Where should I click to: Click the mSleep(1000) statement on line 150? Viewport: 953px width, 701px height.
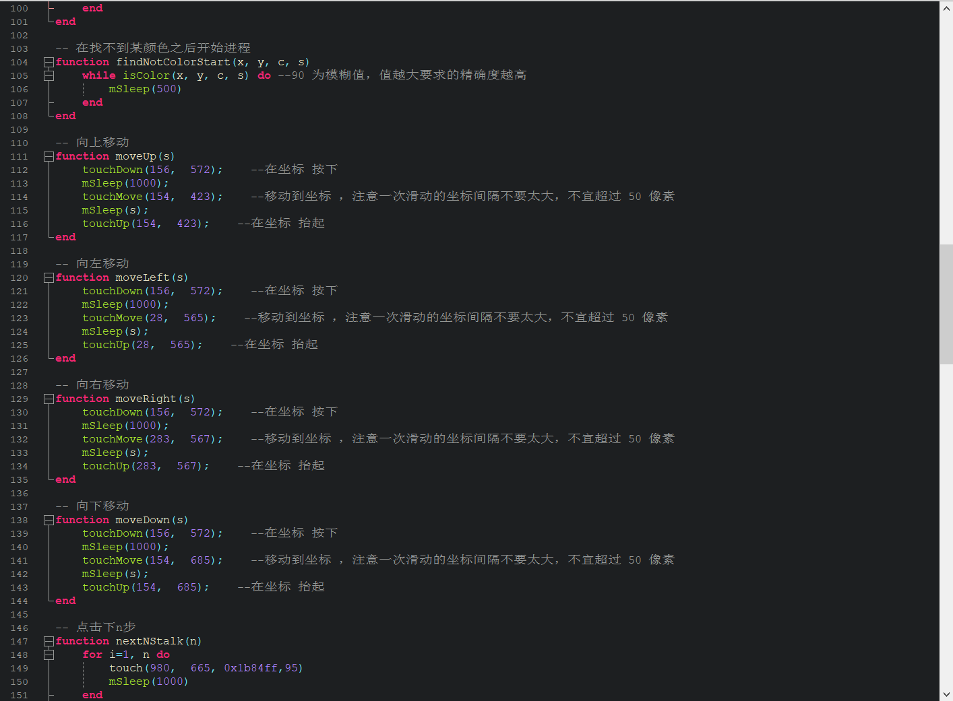[x=148, y=681]
